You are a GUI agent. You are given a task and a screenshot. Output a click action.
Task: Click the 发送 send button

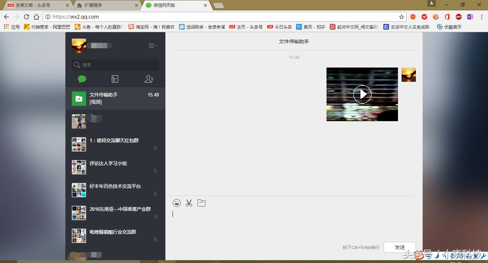click(x=399, y=247)
